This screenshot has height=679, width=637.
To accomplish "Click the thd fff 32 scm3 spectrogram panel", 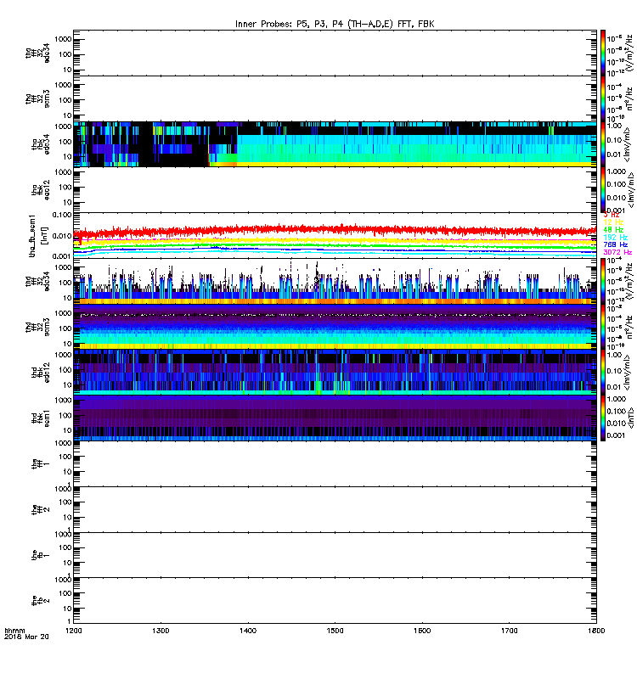I will 335,328.
